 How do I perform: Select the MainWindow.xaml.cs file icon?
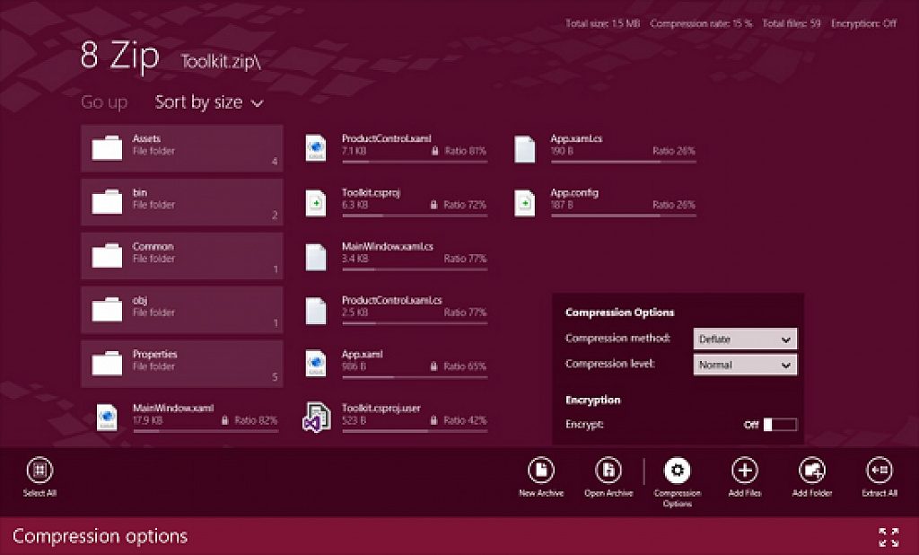click(316, 256)
